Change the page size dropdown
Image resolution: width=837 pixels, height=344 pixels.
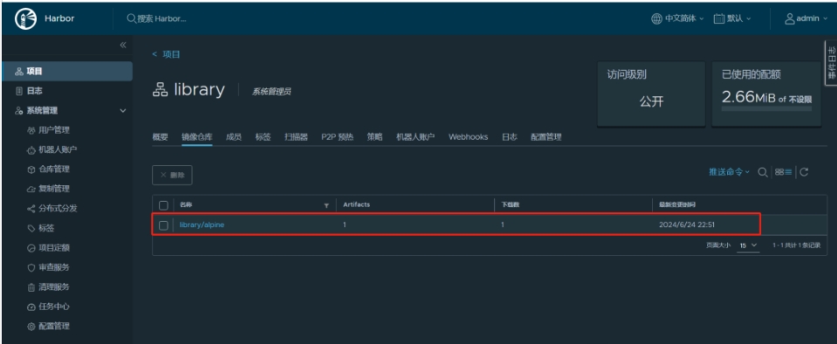coord(748,245)
